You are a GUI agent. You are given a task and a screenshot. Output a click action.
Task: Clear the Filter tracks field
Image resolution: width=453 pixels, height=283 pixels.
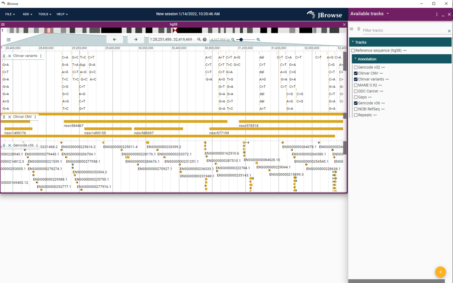pos(449,31)
